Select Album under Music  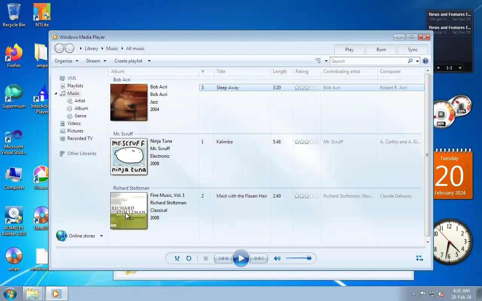pos(81,108)
